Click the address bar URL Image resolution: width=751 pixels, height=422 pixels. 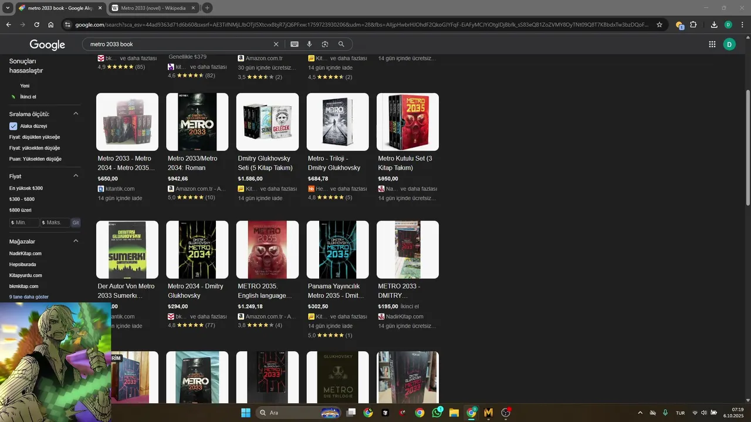pyautogui.click(x=362, y=25)
